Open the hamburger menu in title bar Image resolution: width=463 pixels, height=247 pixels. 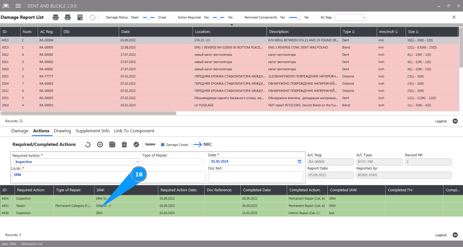pyautogui.click(x=18, y=6)
